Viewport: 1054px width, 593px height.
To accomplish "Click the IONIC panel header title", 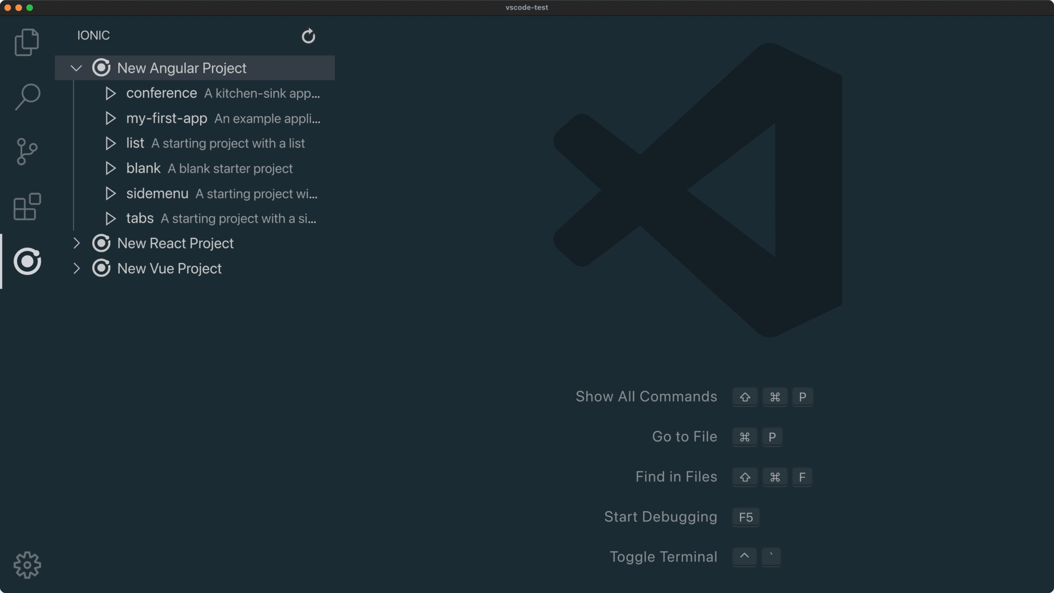I will pyautogui.click(x=93, y=35).
